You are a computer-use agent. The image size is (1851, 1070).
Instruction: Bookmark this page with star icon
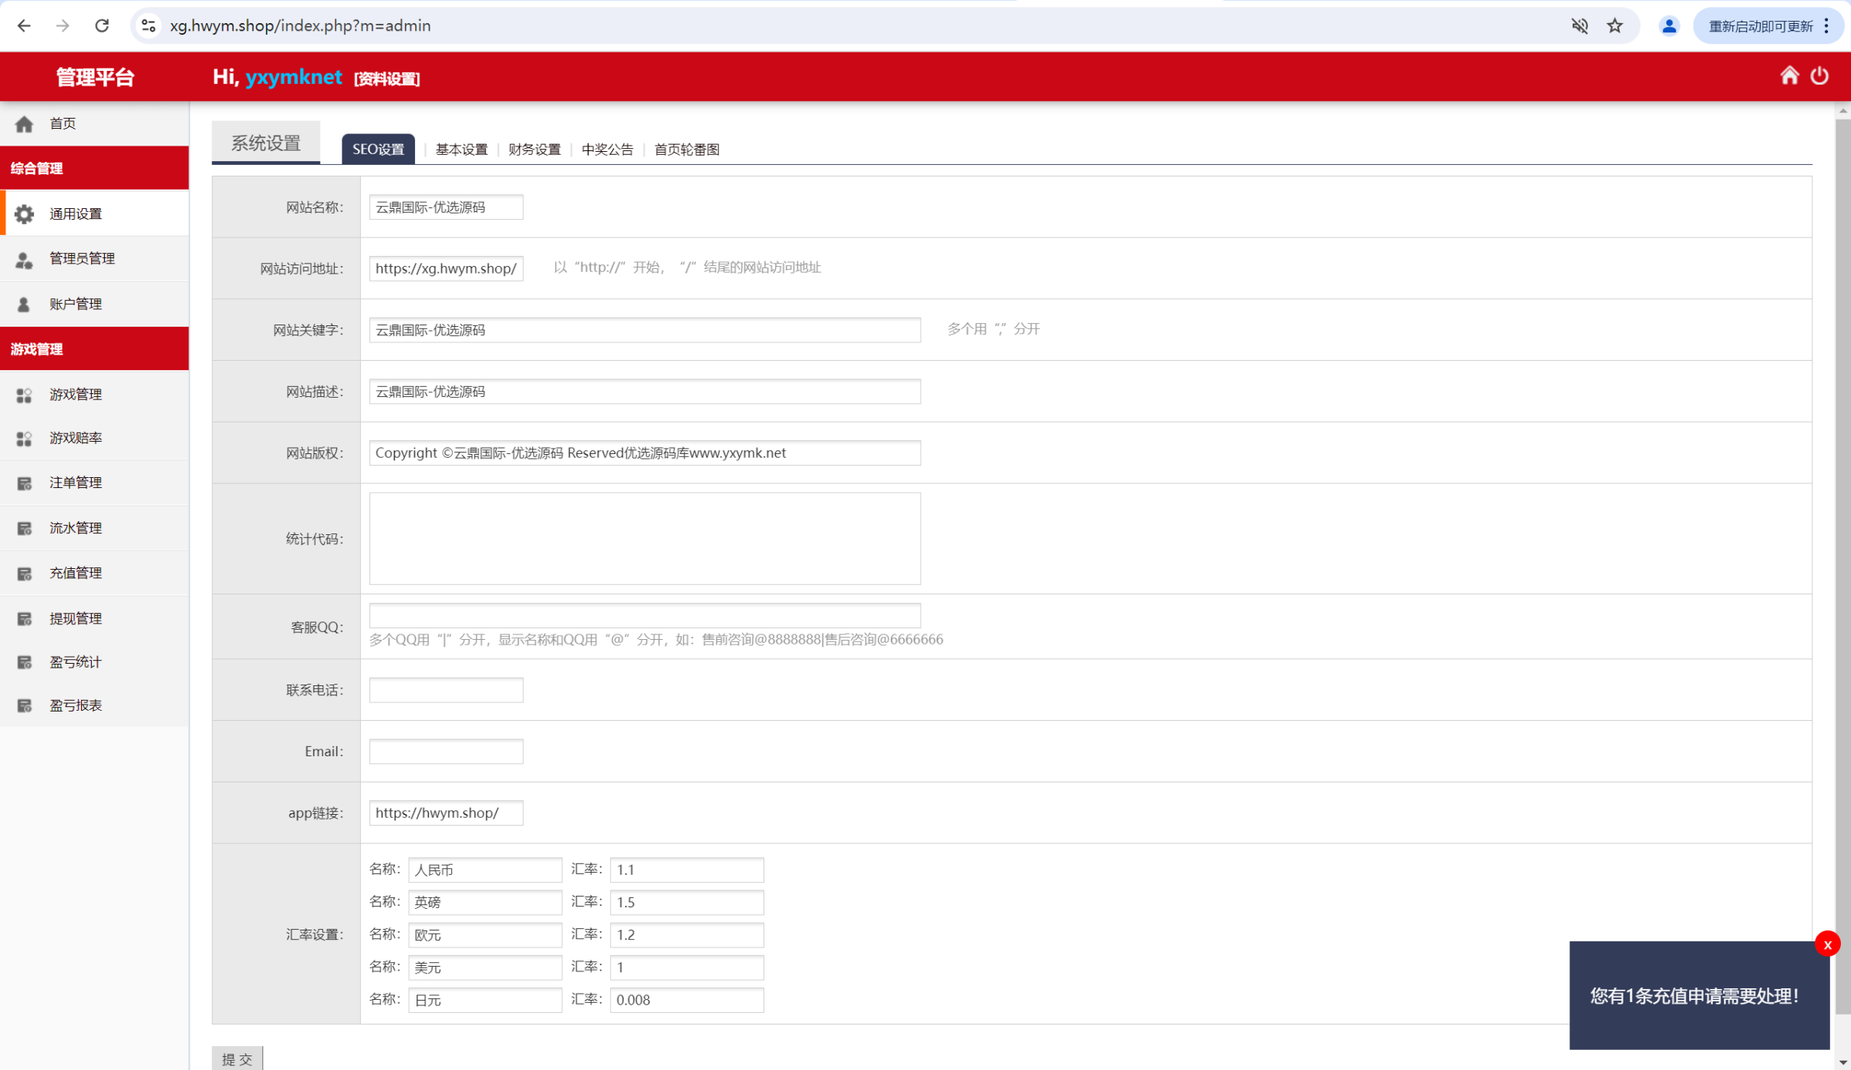click(x=1615, y=26)
